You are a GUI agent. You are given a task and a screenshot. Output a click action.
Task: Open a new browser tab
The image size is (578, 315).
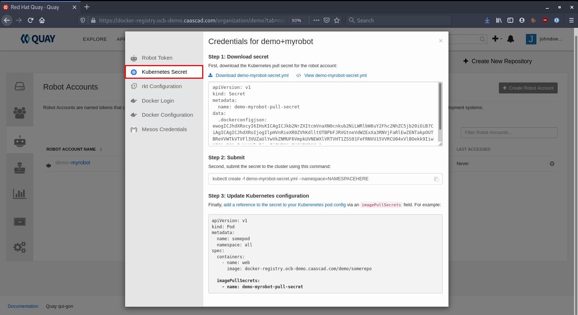(87, 7)
